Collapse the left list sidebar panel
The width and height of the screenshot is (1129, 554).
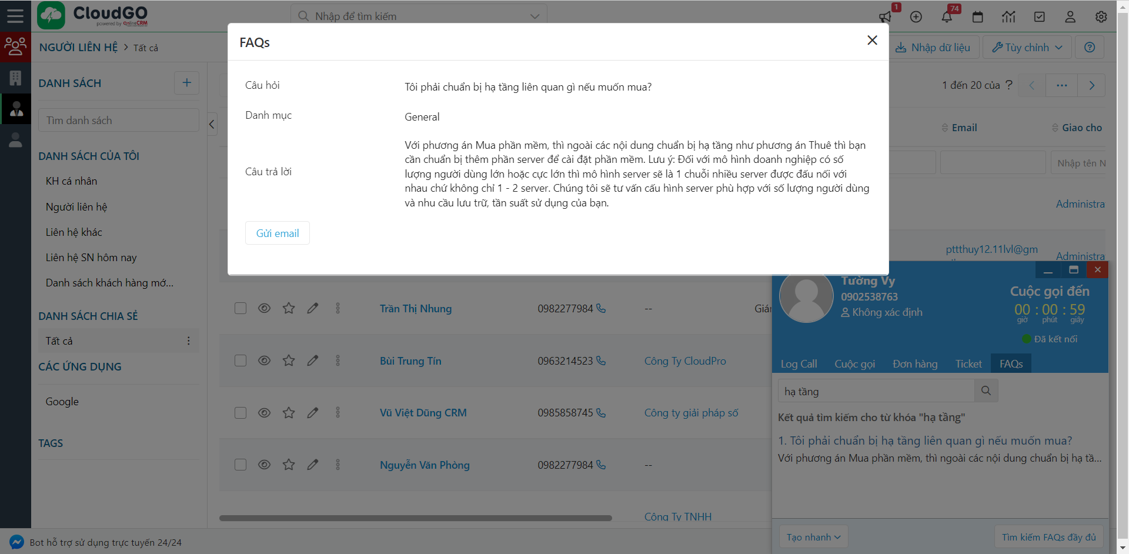212,124
